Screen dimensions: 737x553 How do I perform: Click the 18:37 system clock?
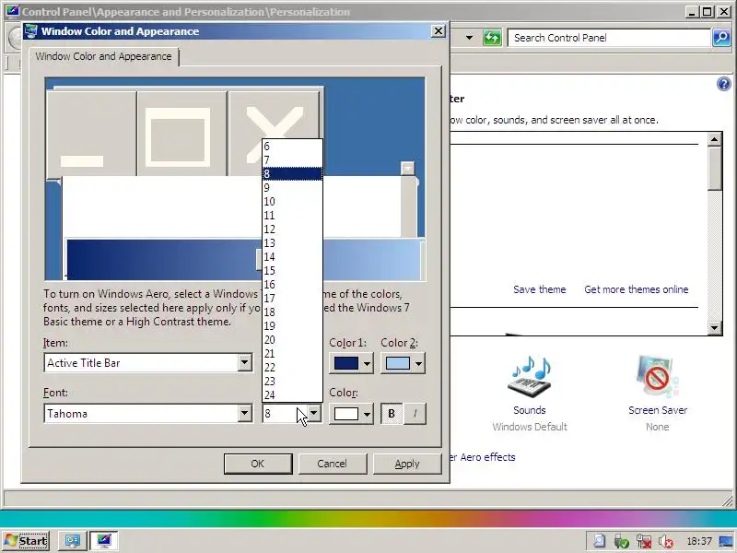coord(699,541)
